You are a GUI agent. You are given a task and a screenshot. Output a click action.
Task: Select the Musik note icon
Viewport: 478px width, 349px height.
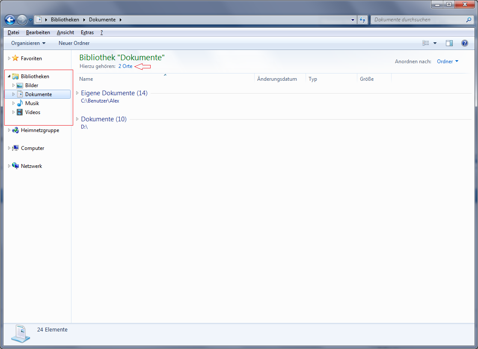20,103
